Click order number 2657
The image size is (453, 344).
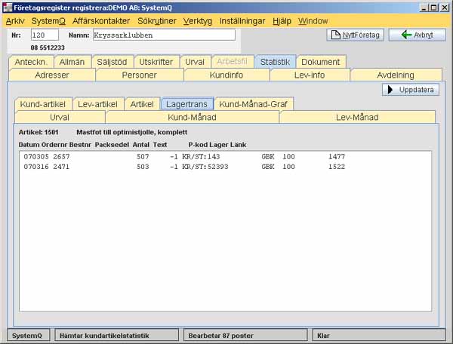pos(61,157)
